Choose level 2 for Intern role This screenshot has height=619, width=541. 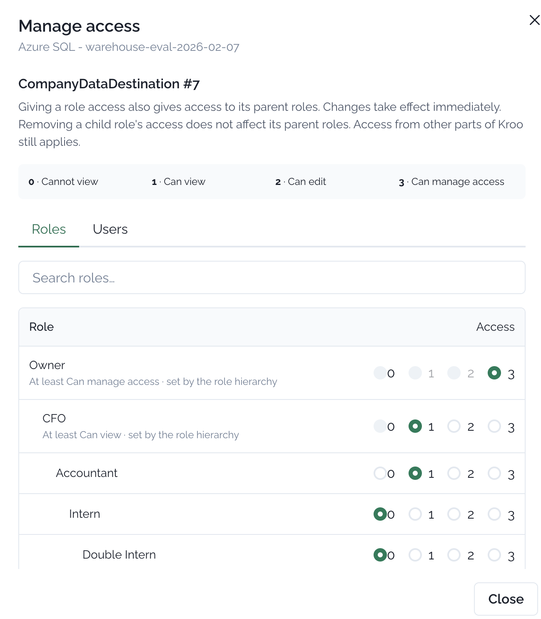[454, 514]
